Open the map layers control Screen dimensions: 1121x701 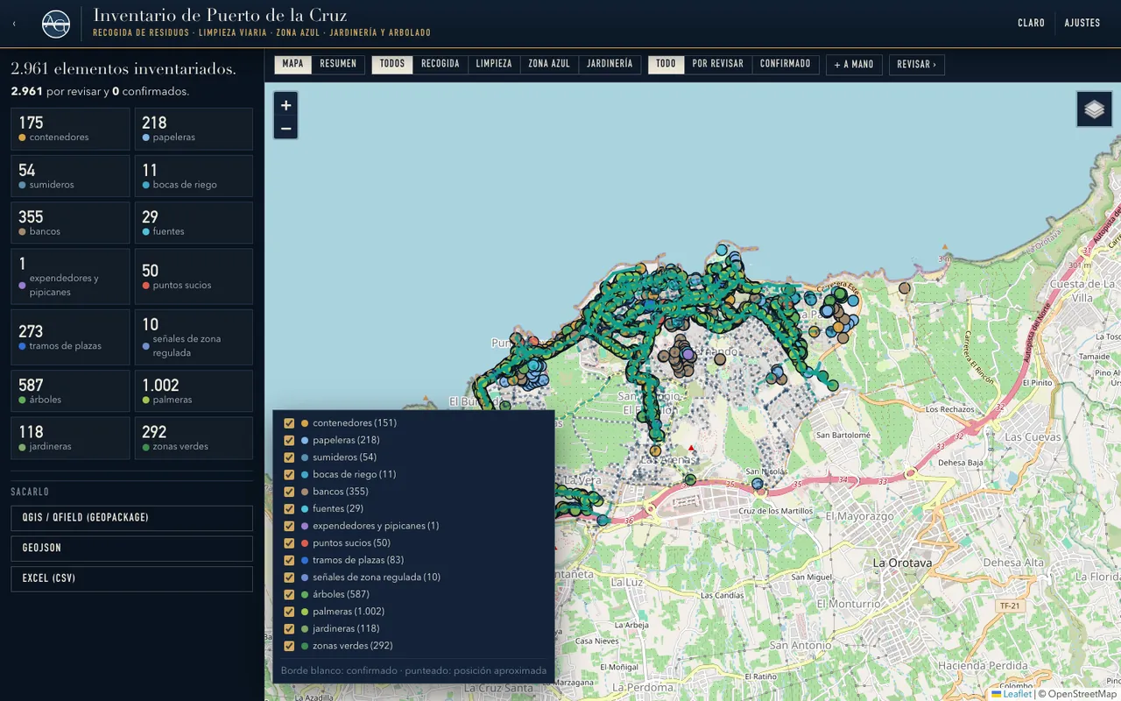pos(1094,110)
